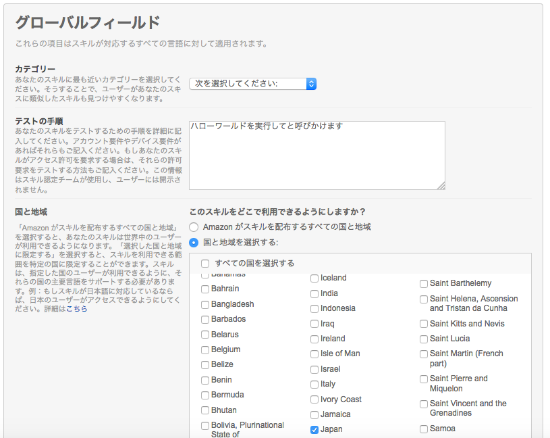
Task: Check the Bahrain checkbox
Action: coord(205,289)
